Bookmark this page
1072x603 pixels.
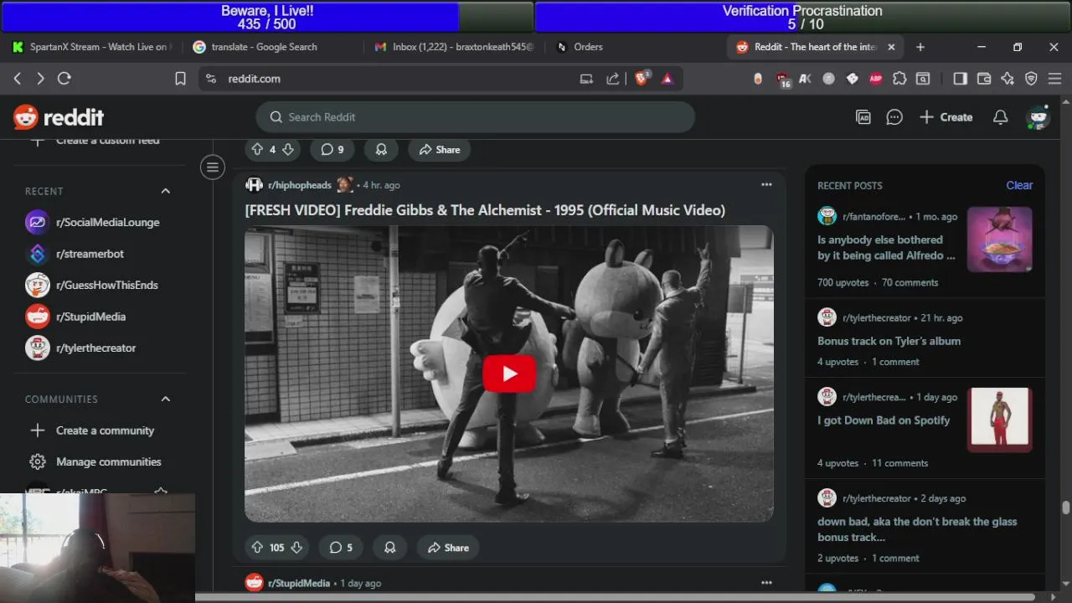tap(180, 79)
